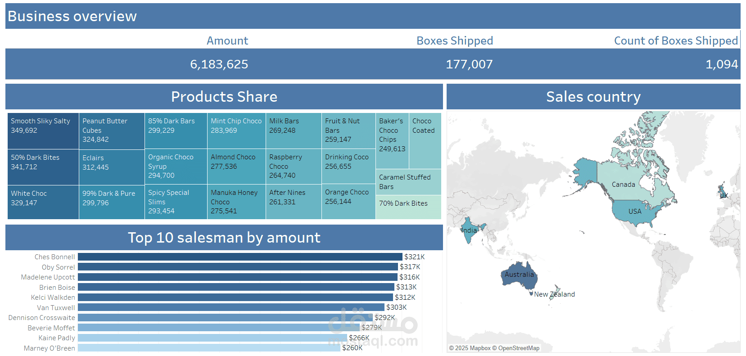Viewport: 746px width, 356px height.
Task: Select the White Choc treemap tile
Action: pyautogui.click(x=43, y=203)
